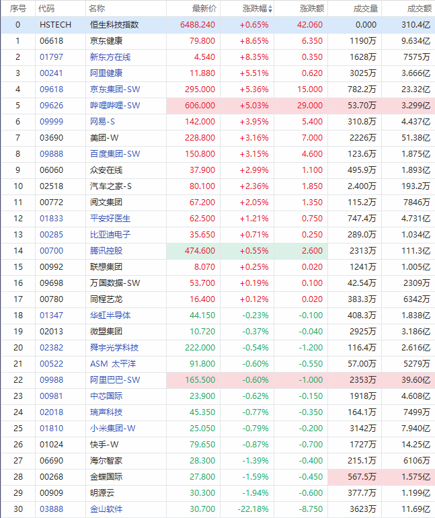The image size is (435, 518).
Task: Open stock link 网易-S
Action: 102,122
